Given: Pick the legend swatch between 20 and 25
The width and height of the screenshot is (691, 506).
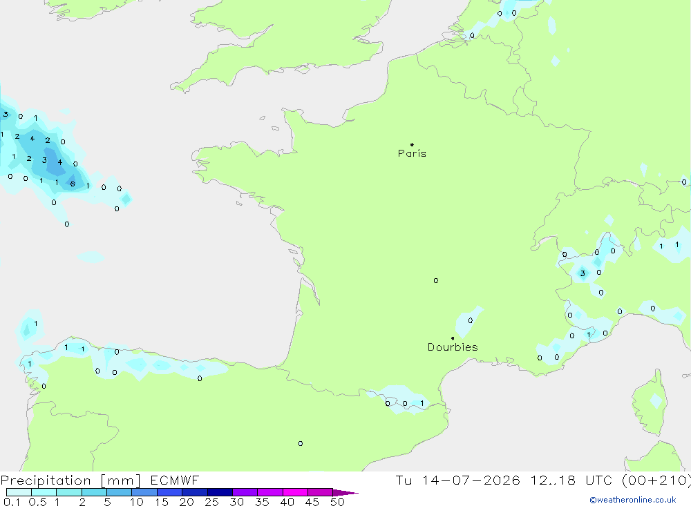Looking at the screenshot, I should tap(195, 492).
